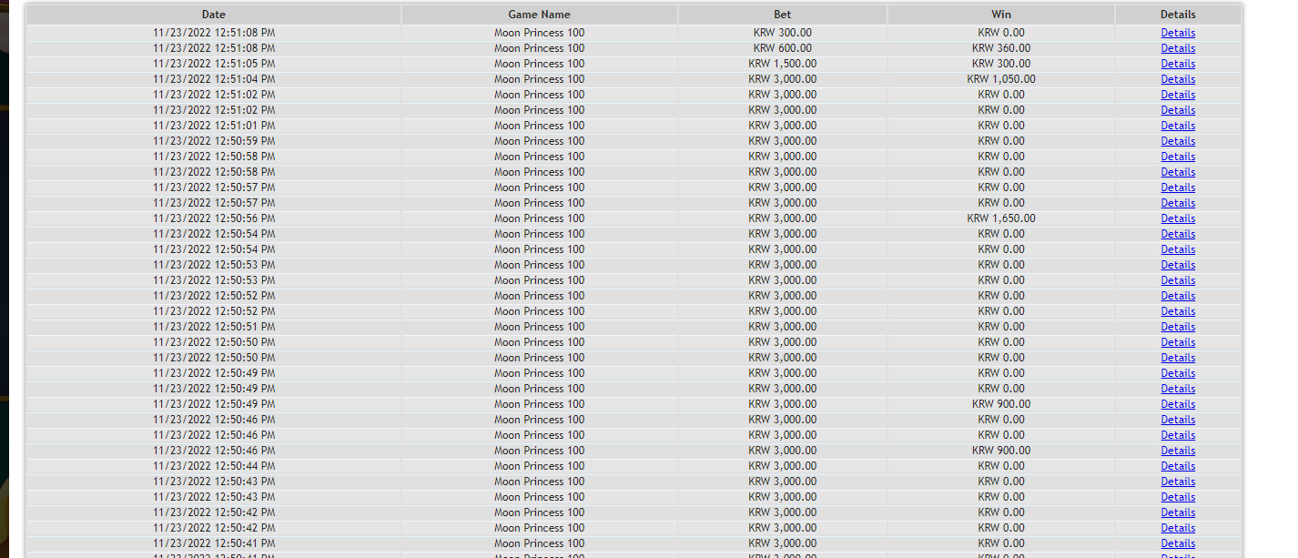
Task: Open Details for the 12:50:59 PM row
Action: (1178, 141)
